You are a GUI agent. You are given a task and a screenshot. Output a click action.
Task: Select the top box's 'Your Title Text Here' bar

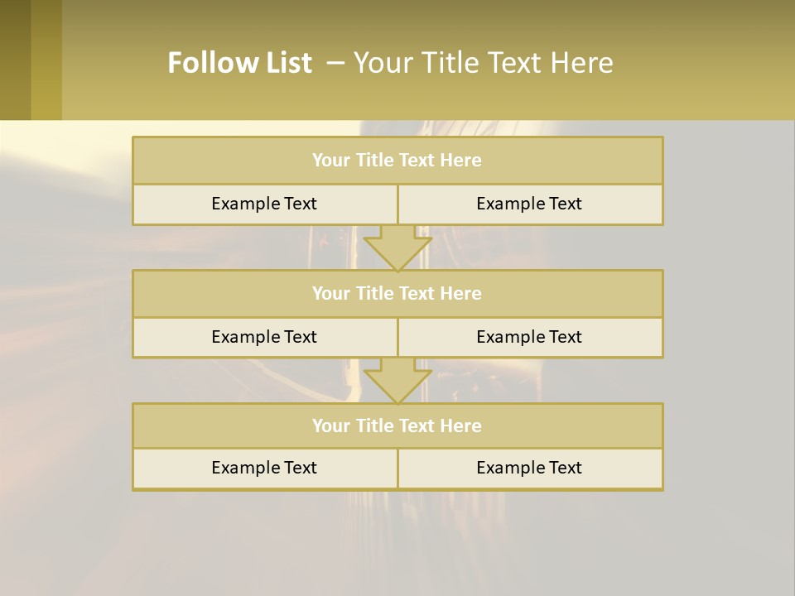[x=397, y=161]
